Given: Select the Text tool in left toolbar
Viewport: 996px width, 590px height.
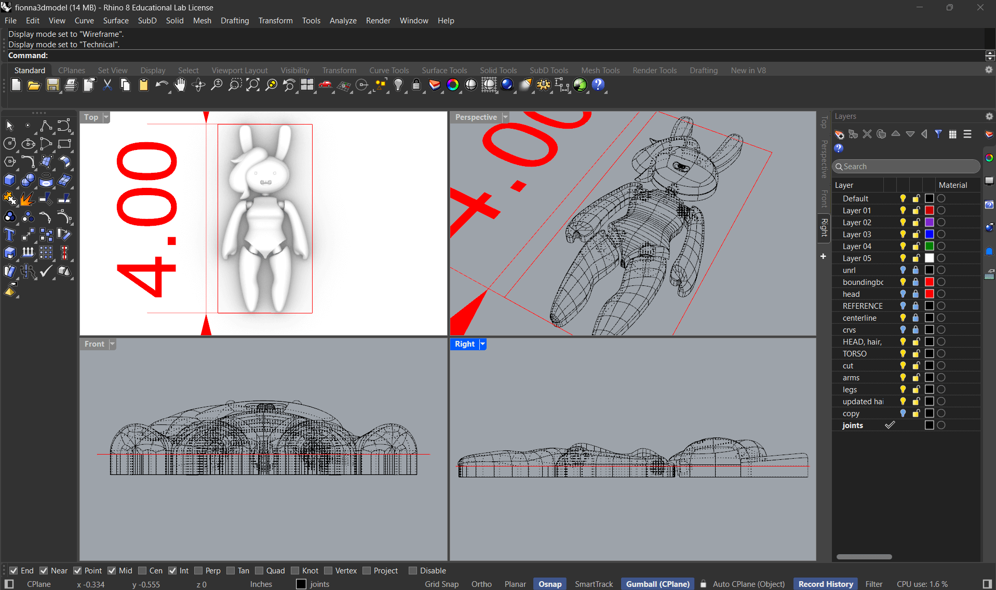Looking at the screenshot, I should tap(9, 235).
